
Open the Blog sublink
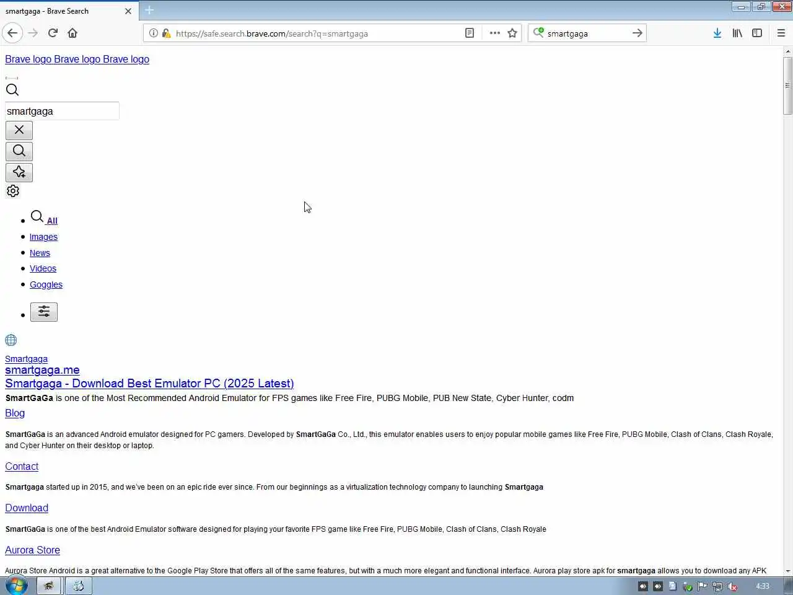[15, 413]
